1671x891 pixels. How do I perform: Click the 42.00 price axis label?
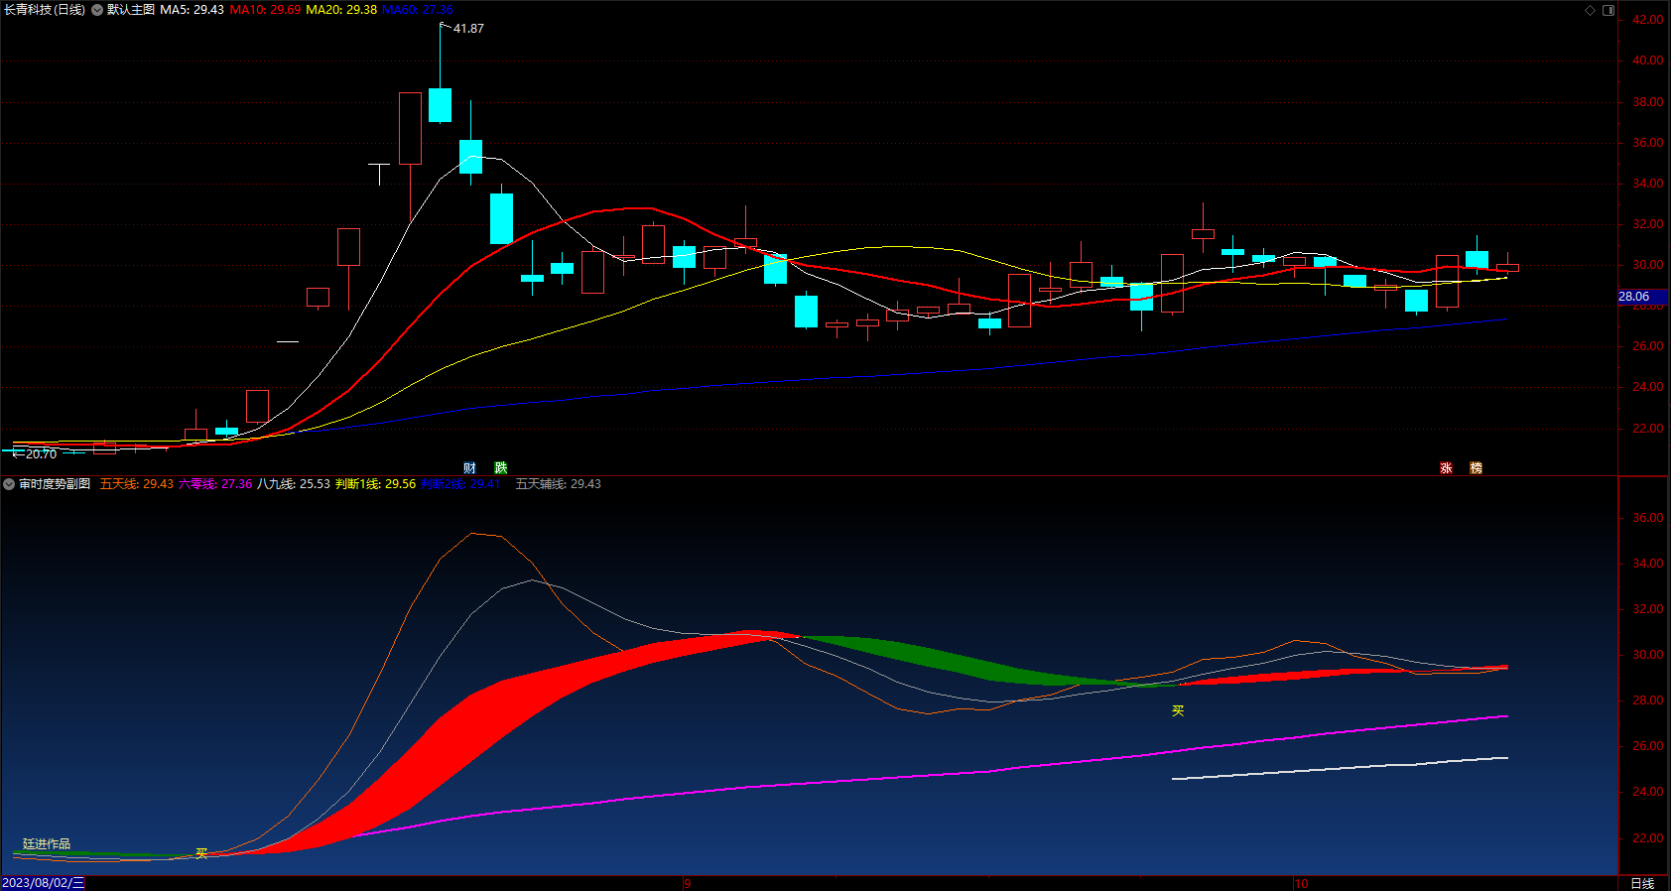point(1647,20)
